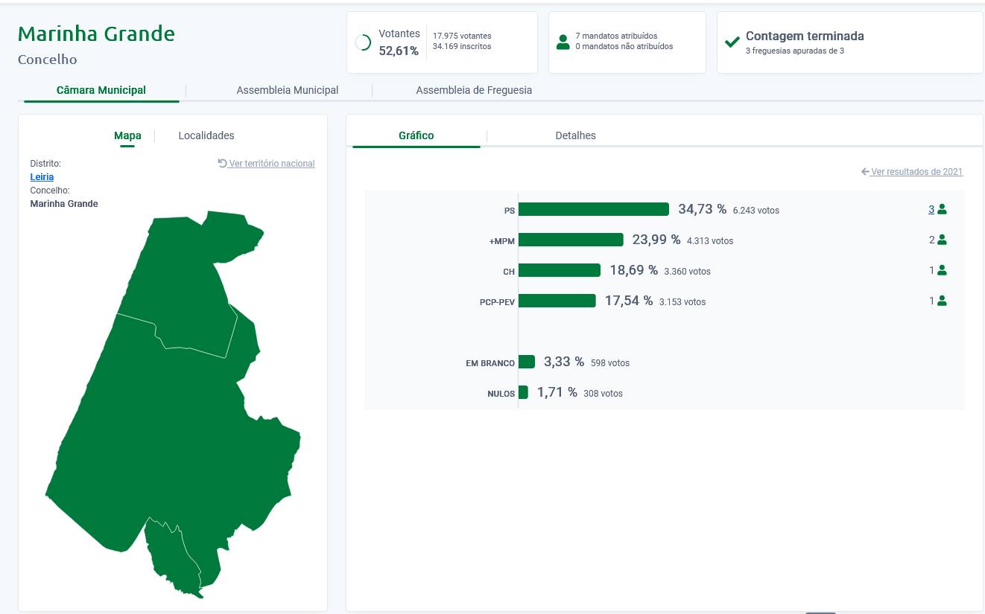Click the EM BRANCO result bar

[x=527, y=362]
